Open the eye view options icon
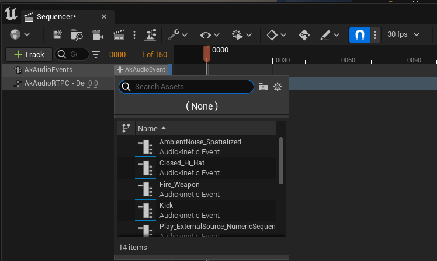Screen dimensions: 437x261 tap(206, 35)
